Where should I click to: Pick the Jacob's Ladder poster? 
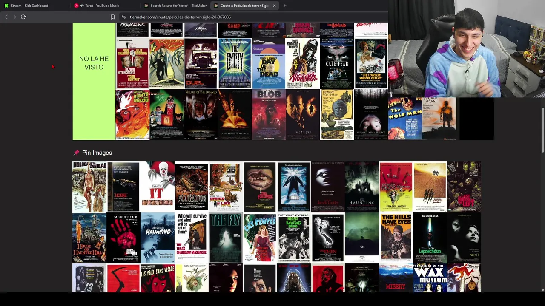pyautogui.click(x=328, y=187)
